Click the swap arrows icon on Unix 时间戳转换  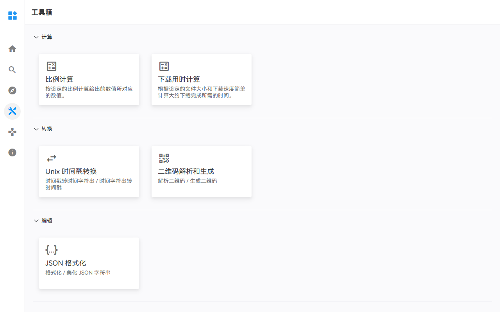click(52, 158)
